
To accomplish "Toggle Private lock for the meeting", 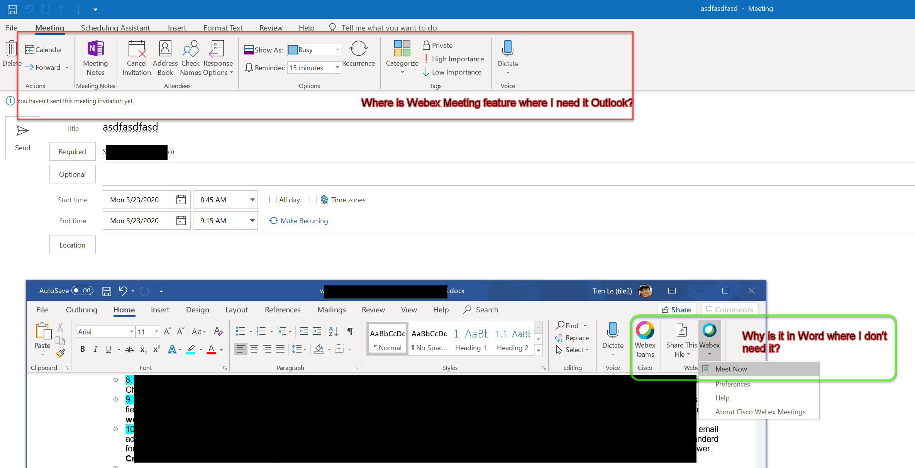I will click(x=438, y=45).
